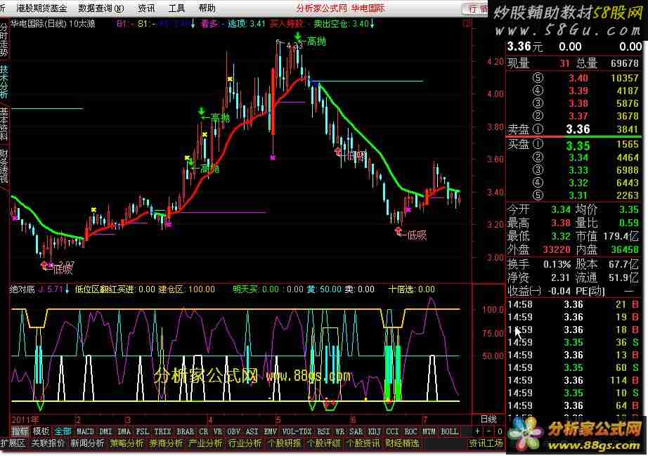The height and width of the screenshot is (456, 648).
Task: Apply the OBV indicator
Action: click(x=234, y=431)
